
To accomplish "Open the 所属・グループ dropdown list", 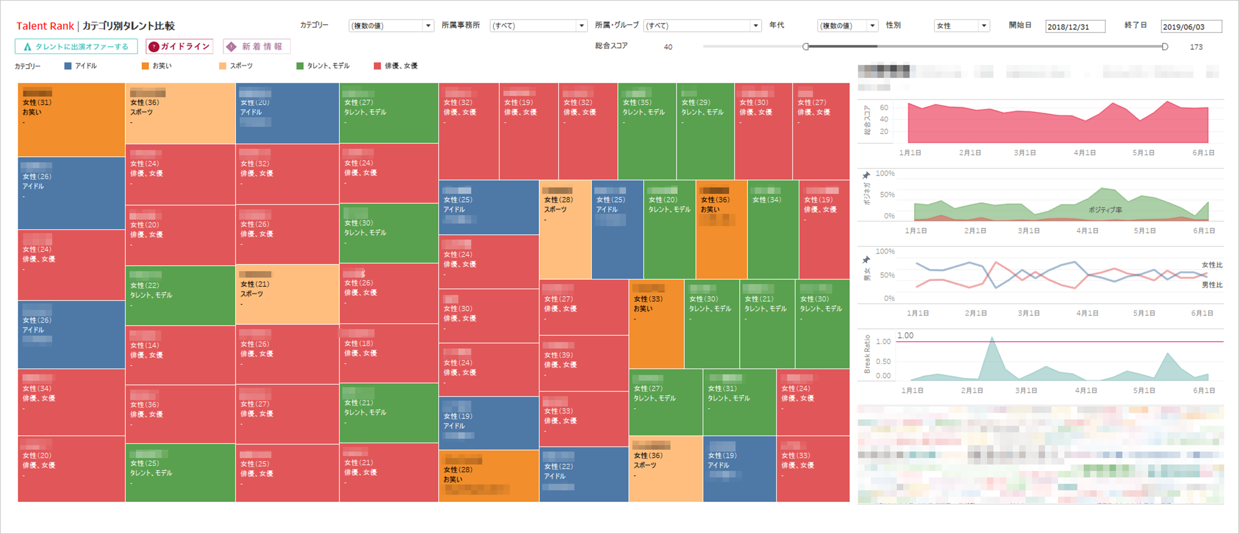I will coord(755,26).
